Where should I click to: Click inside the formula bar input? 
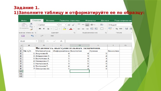(99, 41)
